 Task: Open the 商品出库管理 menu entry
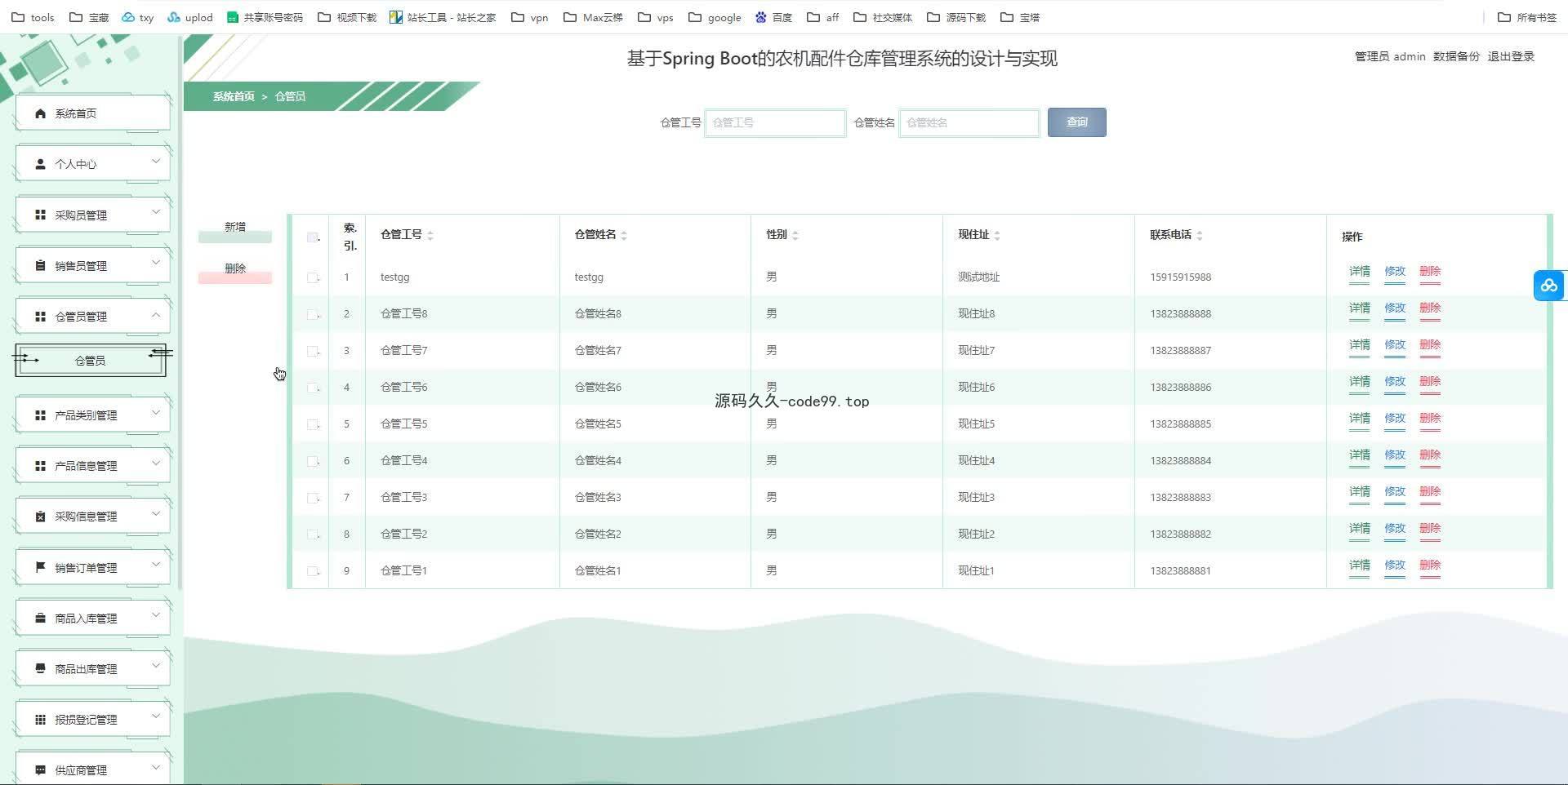click(93, 669)
